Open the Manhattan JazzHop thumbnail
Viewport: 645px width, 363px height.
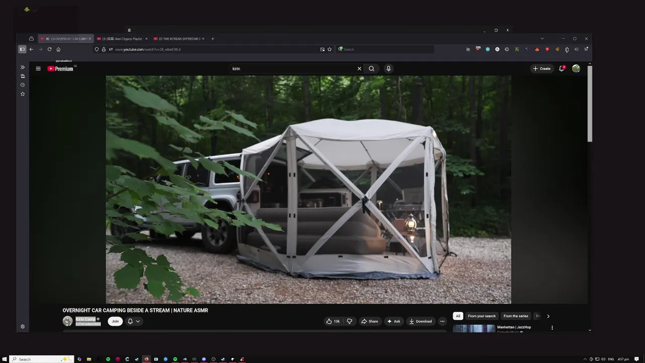point(474,328)
